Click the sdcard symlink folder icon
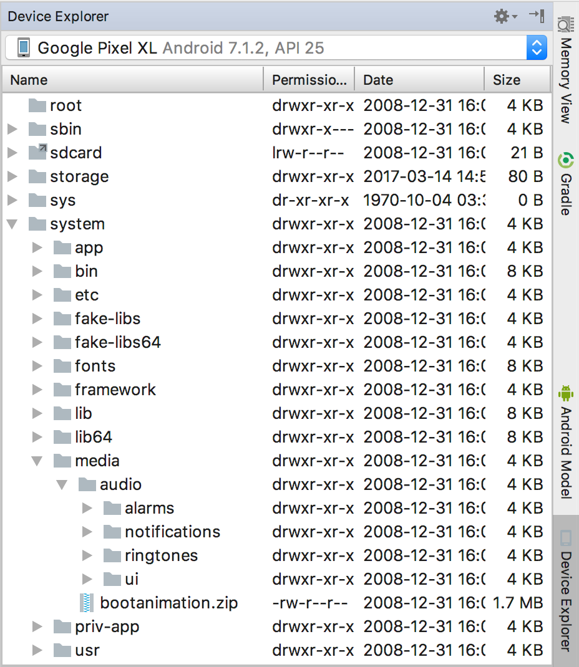 (x=37, y=153)
